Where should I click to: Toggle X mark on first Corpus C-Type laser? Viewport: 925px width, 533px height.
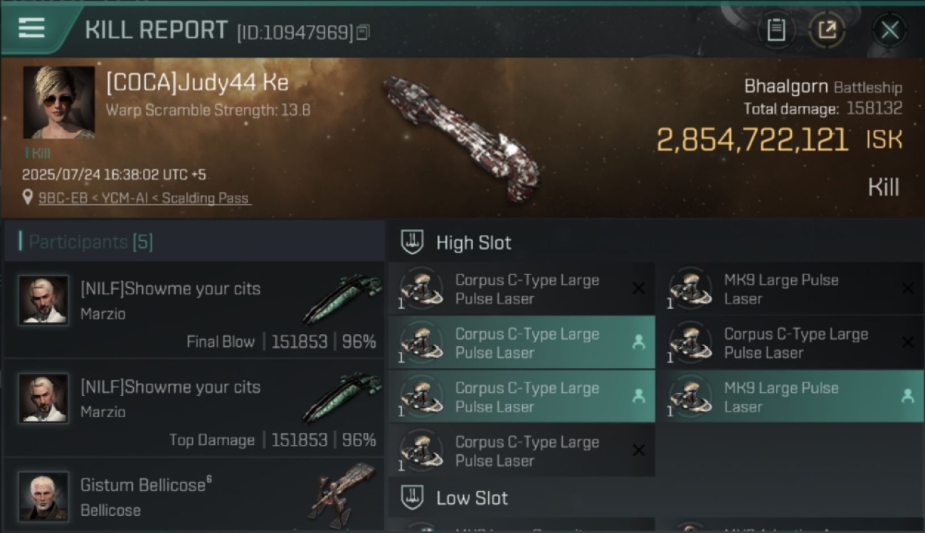click(x=639, y=288)
